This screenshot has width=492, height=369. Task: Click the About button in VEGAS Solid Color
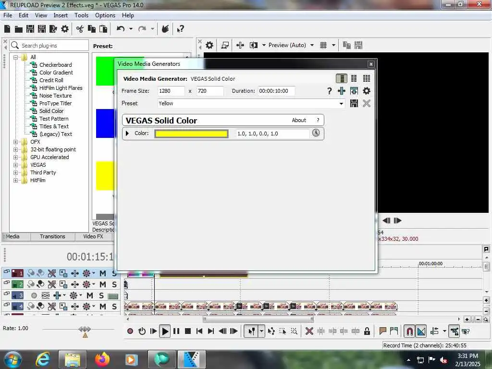[x=299, y=120]
